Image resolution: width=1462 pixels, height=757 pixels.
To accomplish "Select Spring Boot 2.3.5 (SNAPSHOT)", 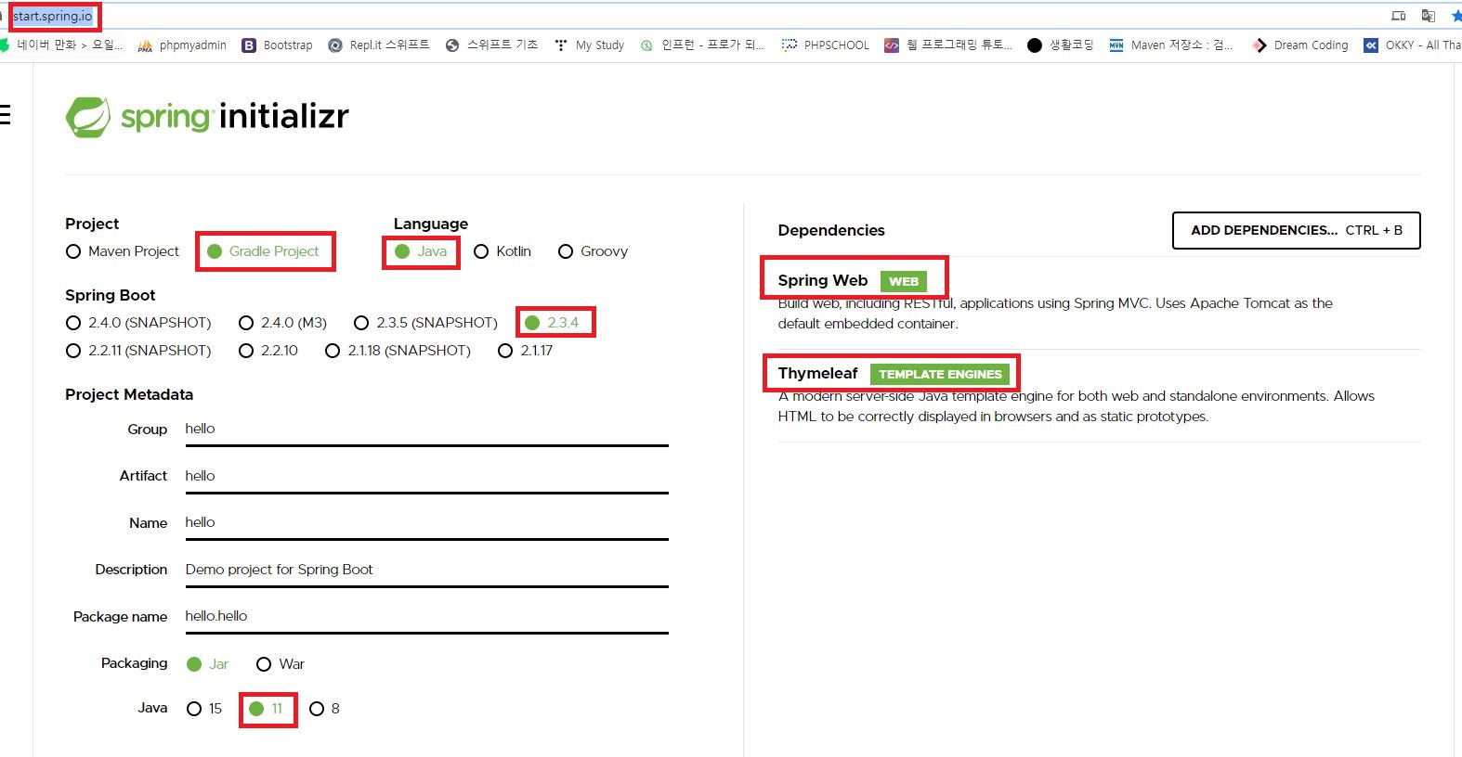I will coord(425,323).
